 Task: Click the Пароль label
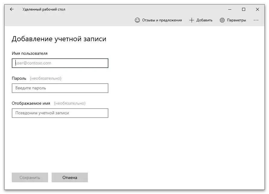point(19,78)
